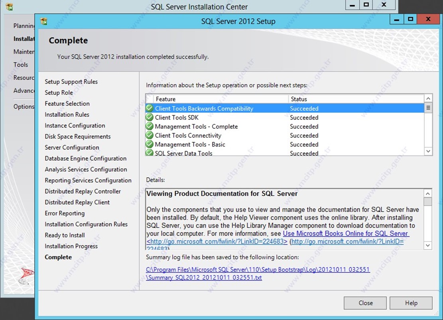The width and height of the screenshot is (443, 320).
Task: Maximize the SQL Server Installation Center window
Action: [x=366, y=5]
